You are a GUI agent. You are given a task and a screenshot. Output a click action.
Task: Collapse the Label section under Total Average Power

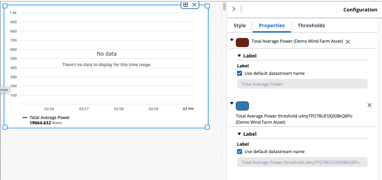click(239, 56)
